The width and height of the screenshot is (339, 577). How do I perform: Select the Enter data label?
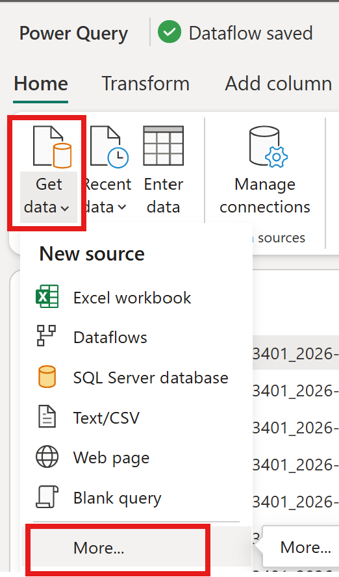click(163, 196)
